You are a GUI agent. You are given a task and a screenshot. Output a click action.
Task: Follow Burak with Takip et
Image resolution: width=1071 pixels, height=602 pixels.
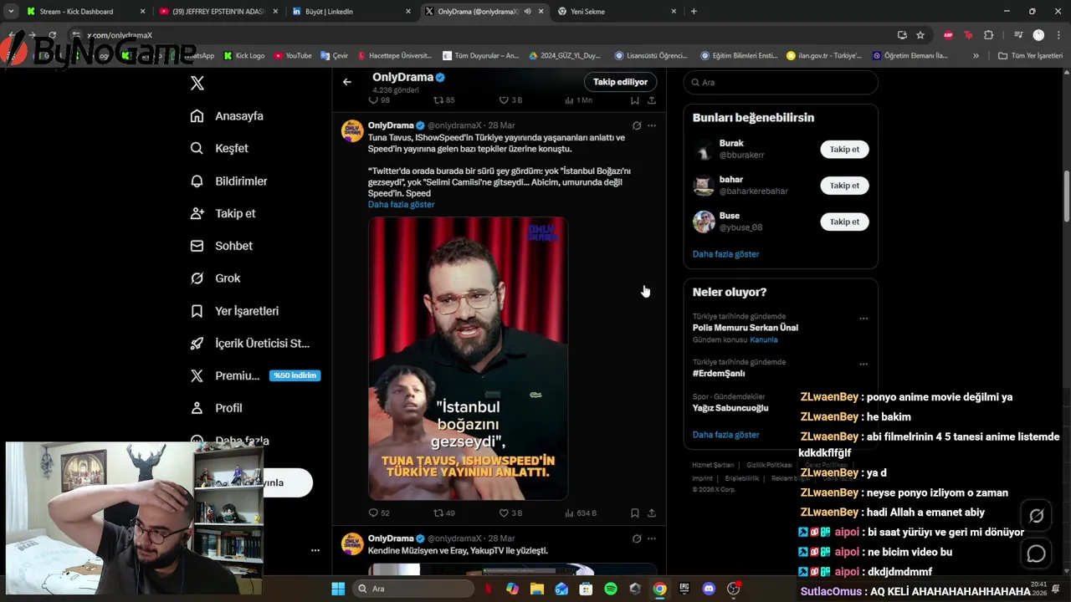tap(844, 149)
